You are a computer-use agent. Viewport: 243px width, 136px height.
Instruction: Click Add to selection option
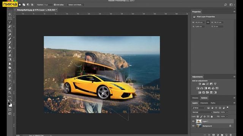coord(24,5)
